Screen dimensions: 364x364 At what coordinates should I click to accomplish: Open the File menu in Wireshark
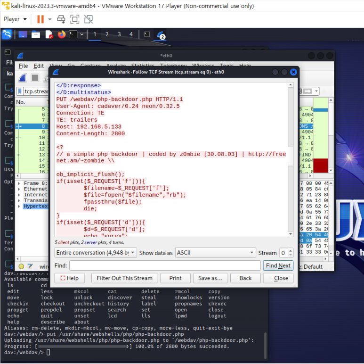pyautogui.click(x=23, y=66)
